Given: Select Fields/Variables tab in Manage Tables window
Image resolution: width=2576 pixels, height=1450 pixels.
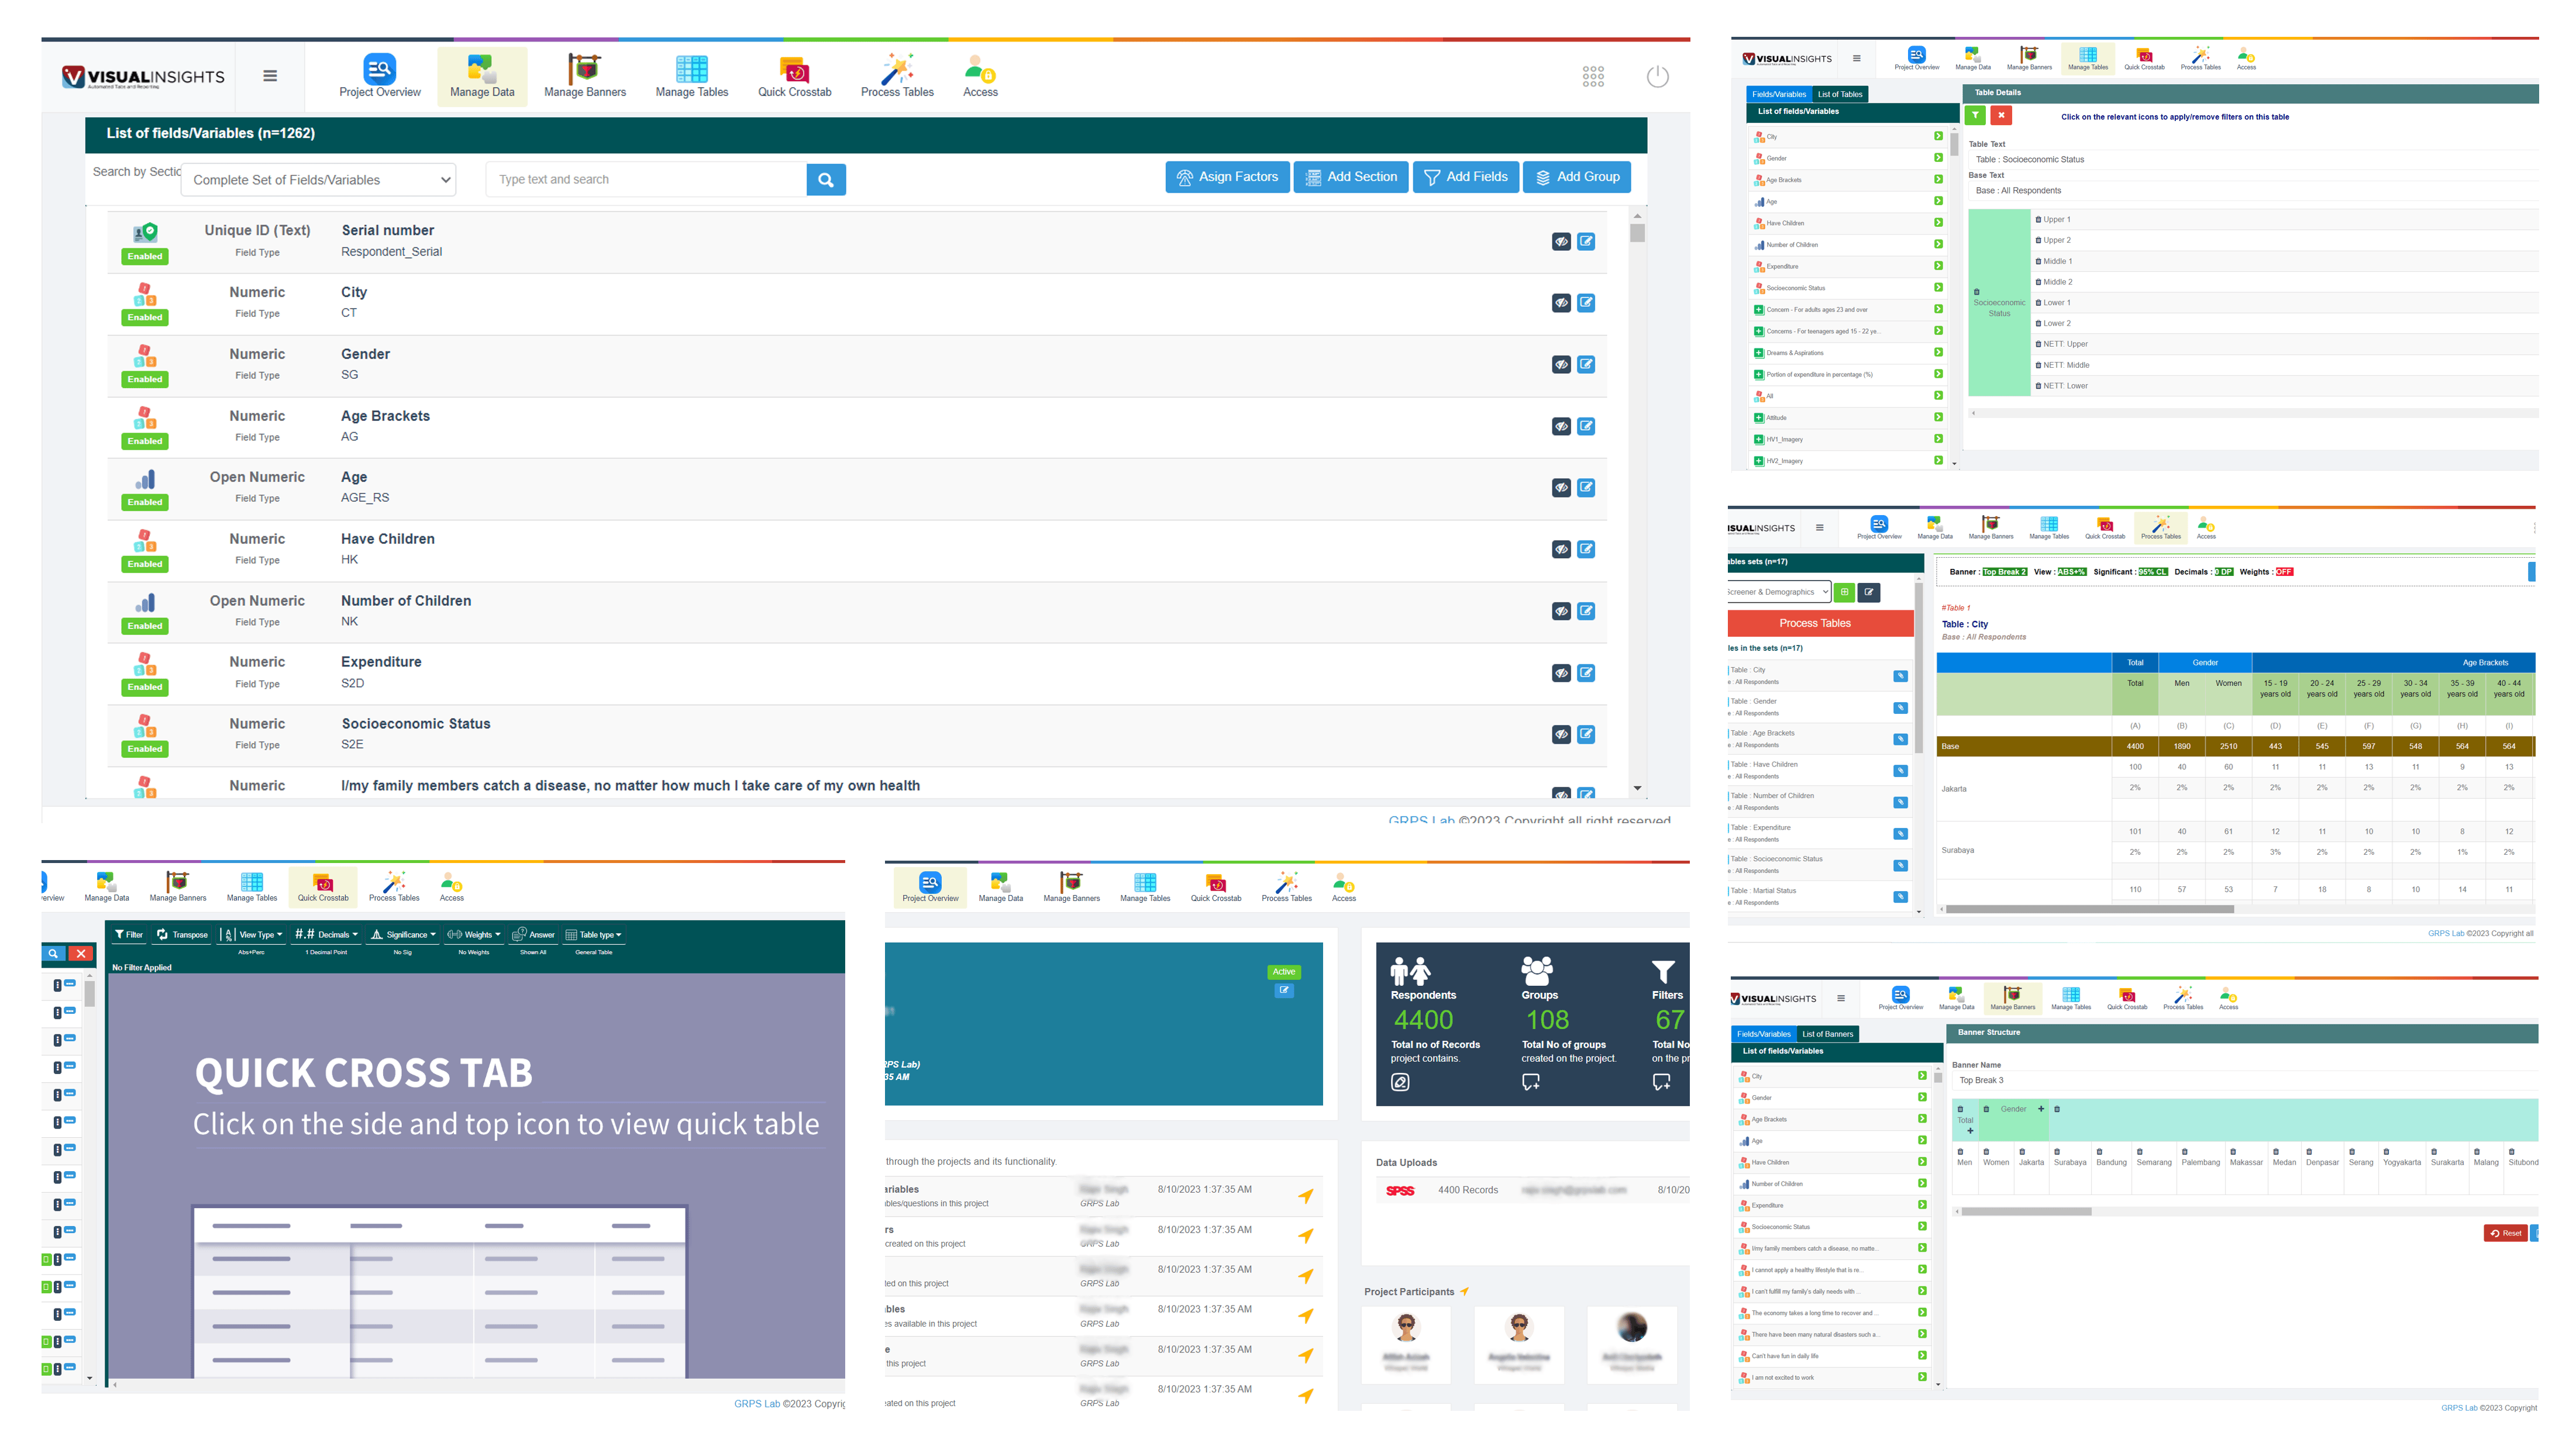Looking at the screenshot, I should pos(1779,94).
